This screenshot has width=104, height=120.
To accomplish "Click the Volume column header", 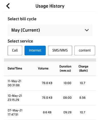I will coord(43,68).
